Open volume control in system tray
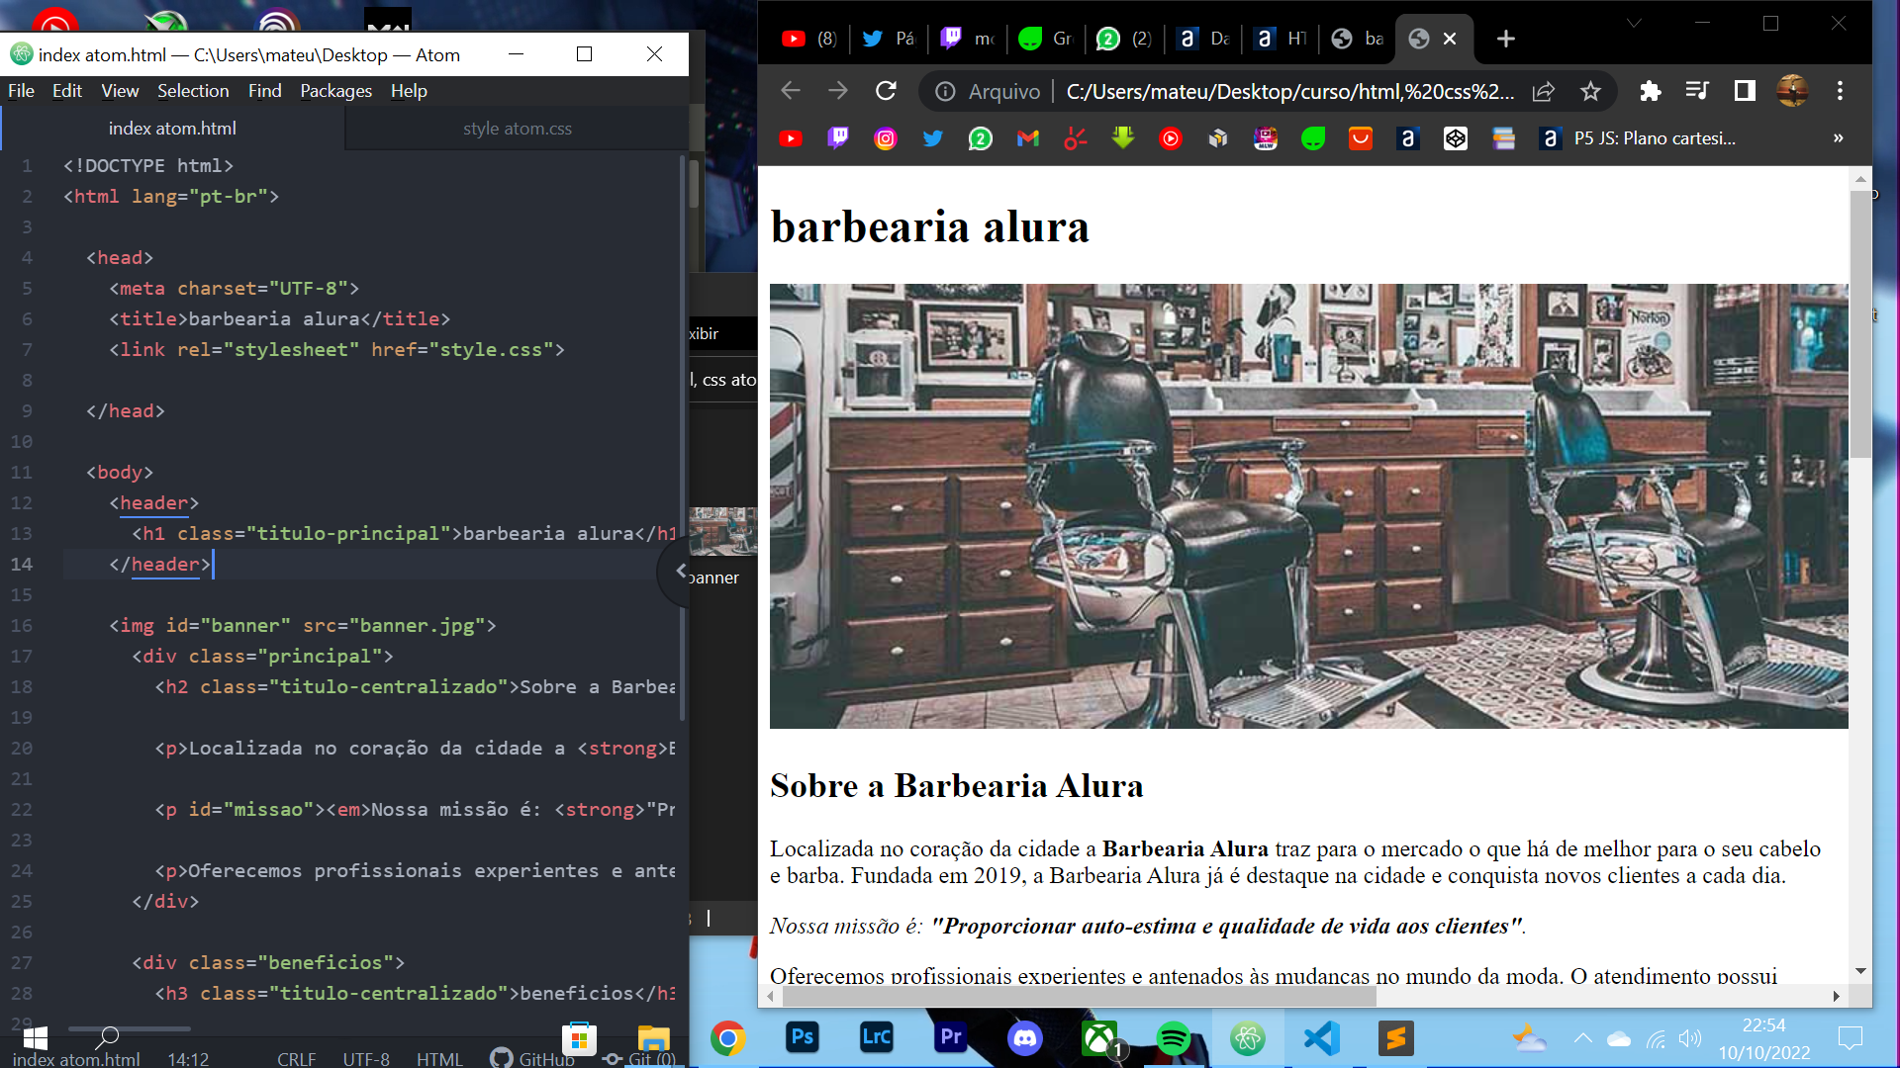Screen dimensions: 1900x1068 [1690, 1038]
